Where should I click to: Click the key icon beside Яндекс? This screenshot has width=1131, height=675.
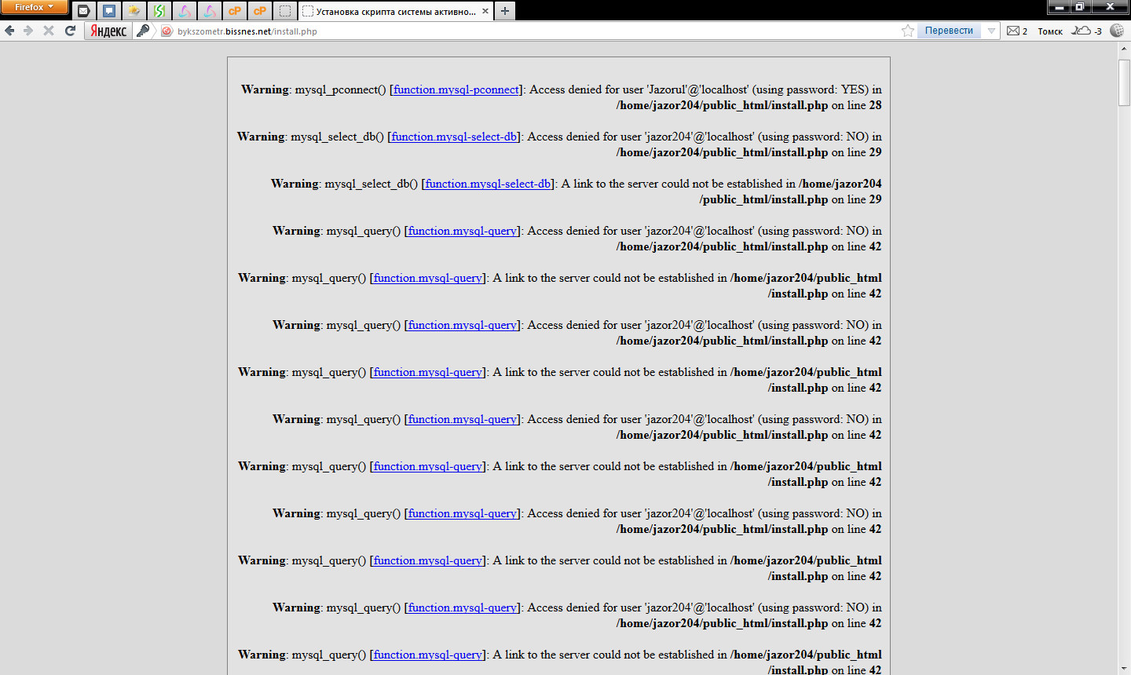click(x=143, y=31)
